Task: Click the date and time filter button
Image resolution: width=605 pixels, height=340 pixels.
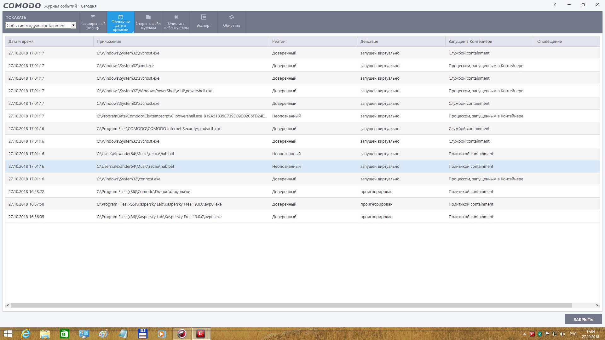Action: pyautogui.click(x=121, y=22)
